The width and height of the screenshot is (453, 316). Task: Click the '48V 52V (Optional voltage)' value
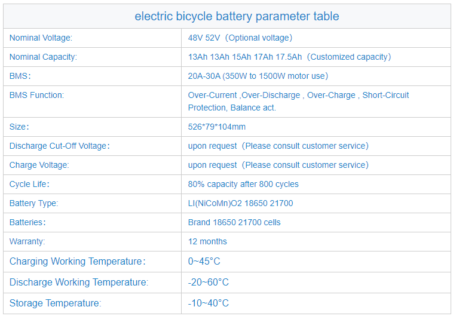pos(240,38)
